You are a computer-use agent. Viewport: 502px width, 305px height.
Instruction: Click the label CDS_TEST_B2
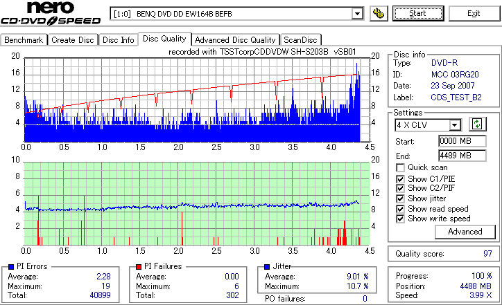tap(456, 98)
